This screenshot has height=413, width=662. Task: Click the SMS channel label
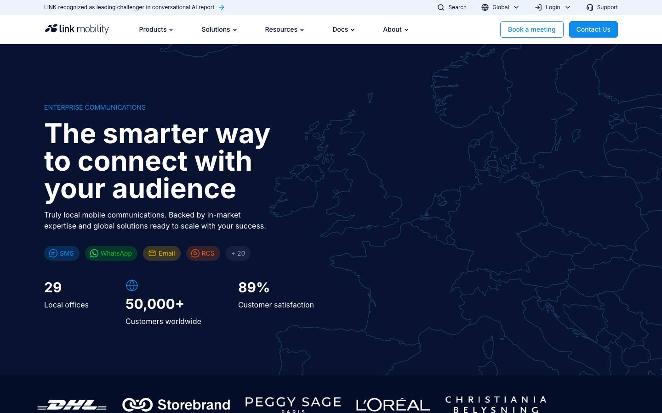pos(67,253)
